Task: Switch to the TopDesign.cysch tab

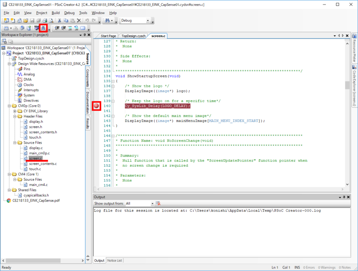Action: point(133,36)
